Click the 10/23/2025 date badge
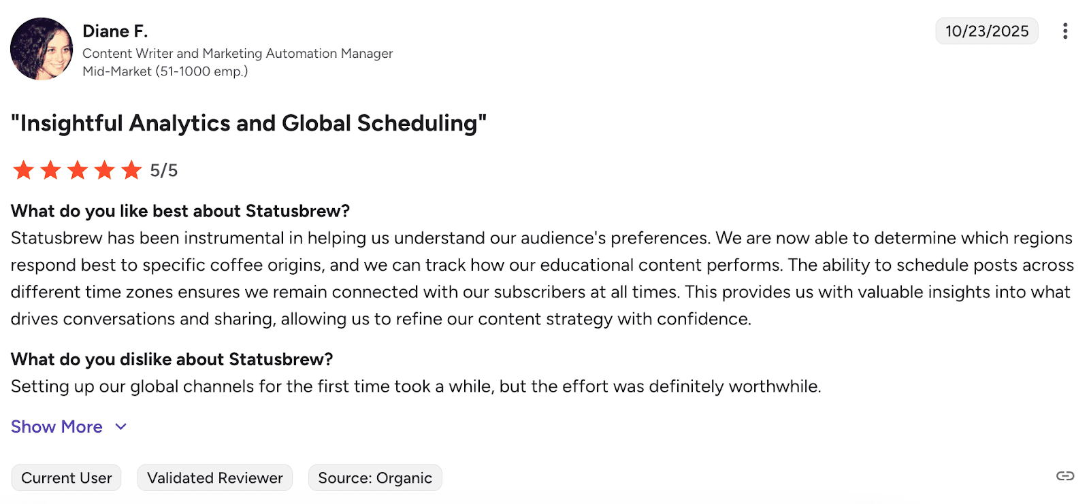Image resolution: width=1089 pixels, height=504 pixels. tap(986, 31)
